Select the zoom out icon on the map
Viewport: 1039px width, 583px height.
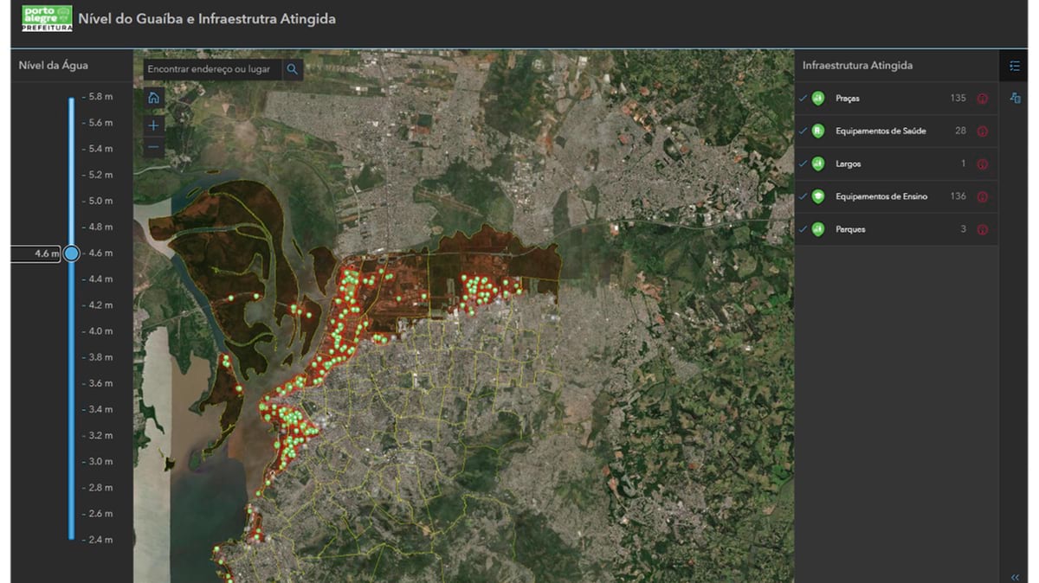point(153,146)
